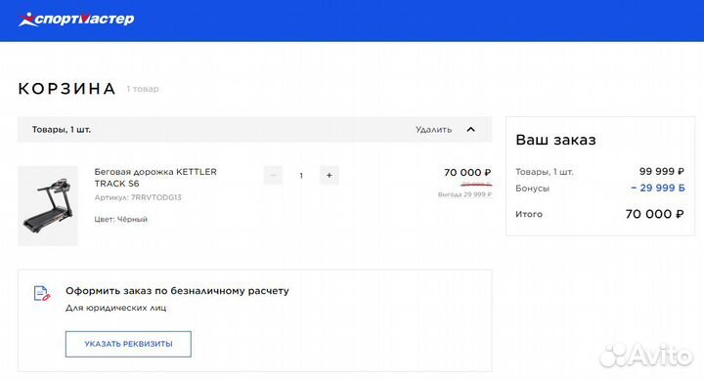The height and width of the screenshot is (380, 704).
Task: Open Беговая дорожка KETTLER TRACK S6 link
Action: [x=155, y=178]
